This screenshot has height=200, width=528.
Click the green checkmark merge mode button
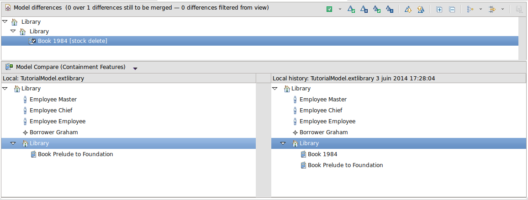(x=329, y=9)
